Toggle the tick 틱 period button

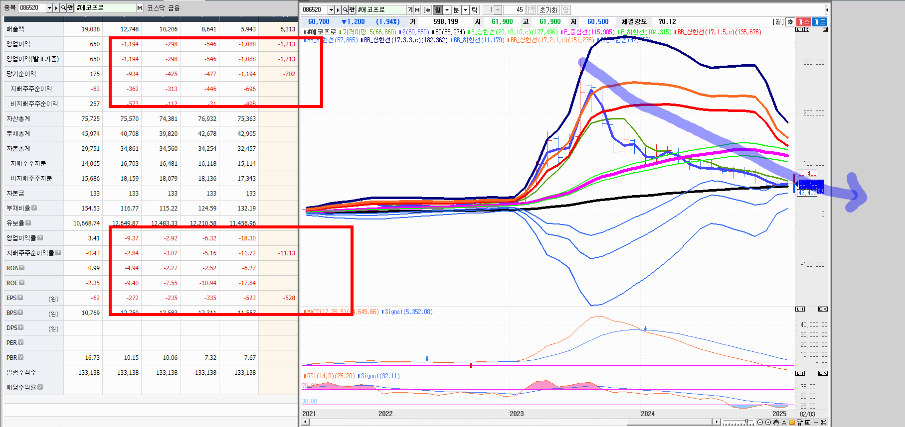475,10
